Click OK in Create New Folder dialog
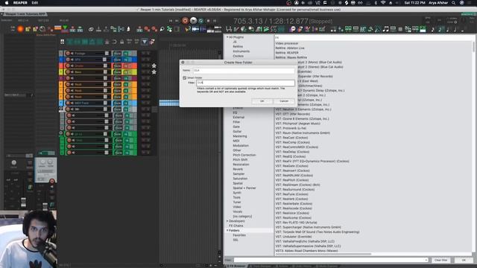This screenshot has width=477, height=268. coord(262,101)
